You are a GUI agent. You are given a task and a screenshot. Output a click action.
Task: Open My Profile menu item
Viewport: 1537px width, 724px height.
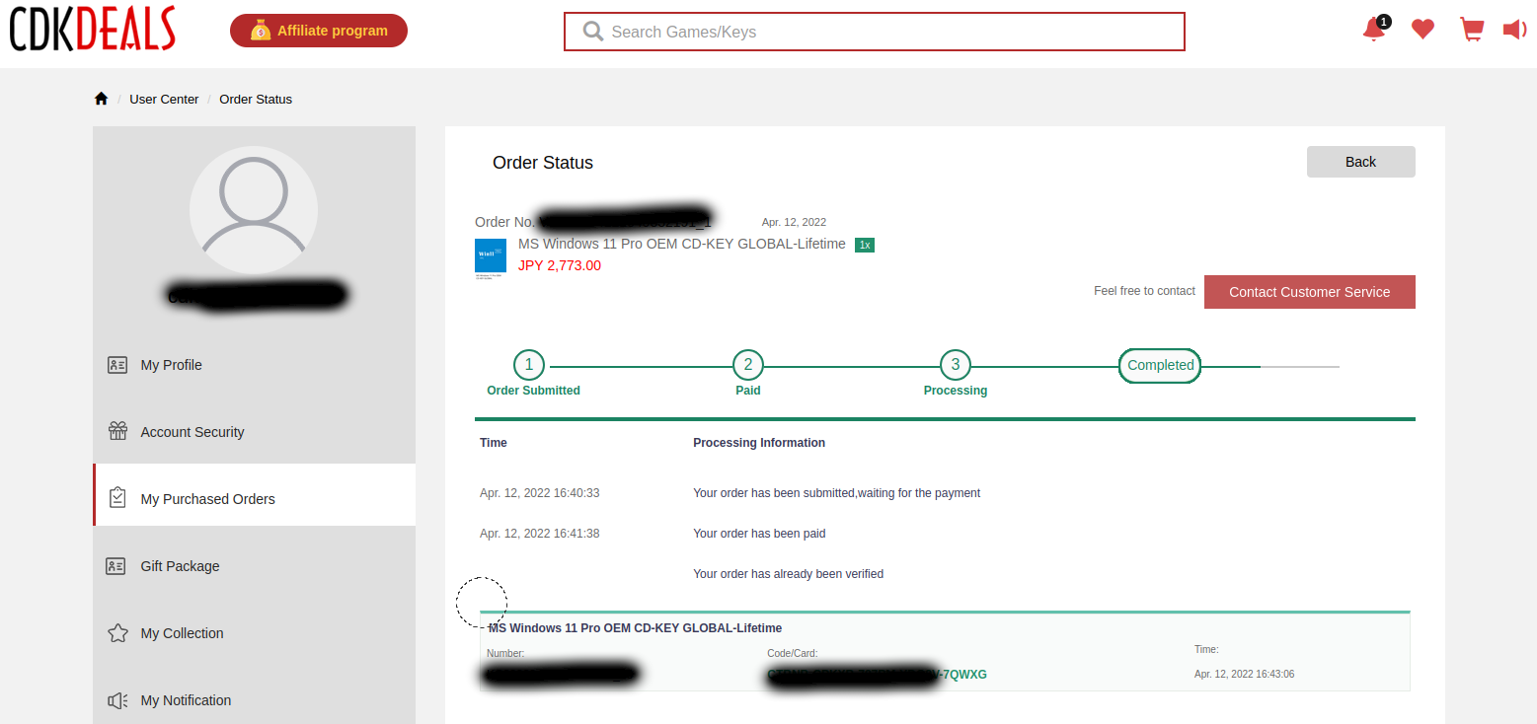pyautogui.click(x=254, y=365)
